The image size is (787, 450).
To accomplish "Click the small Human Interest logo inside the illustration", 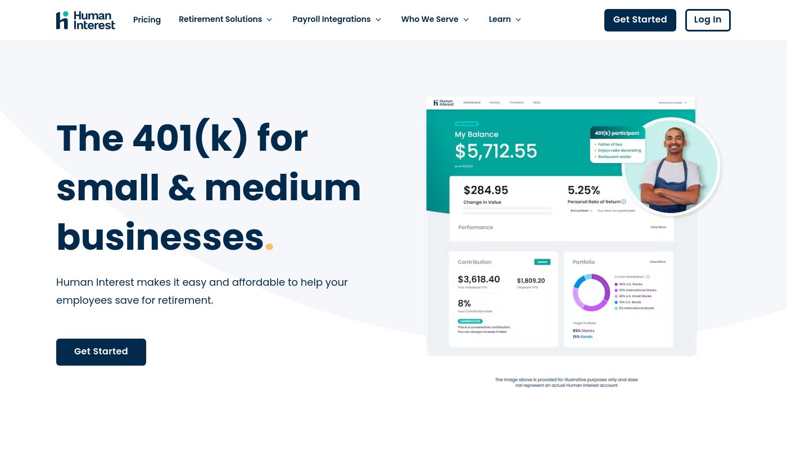I will pos(444,102).
